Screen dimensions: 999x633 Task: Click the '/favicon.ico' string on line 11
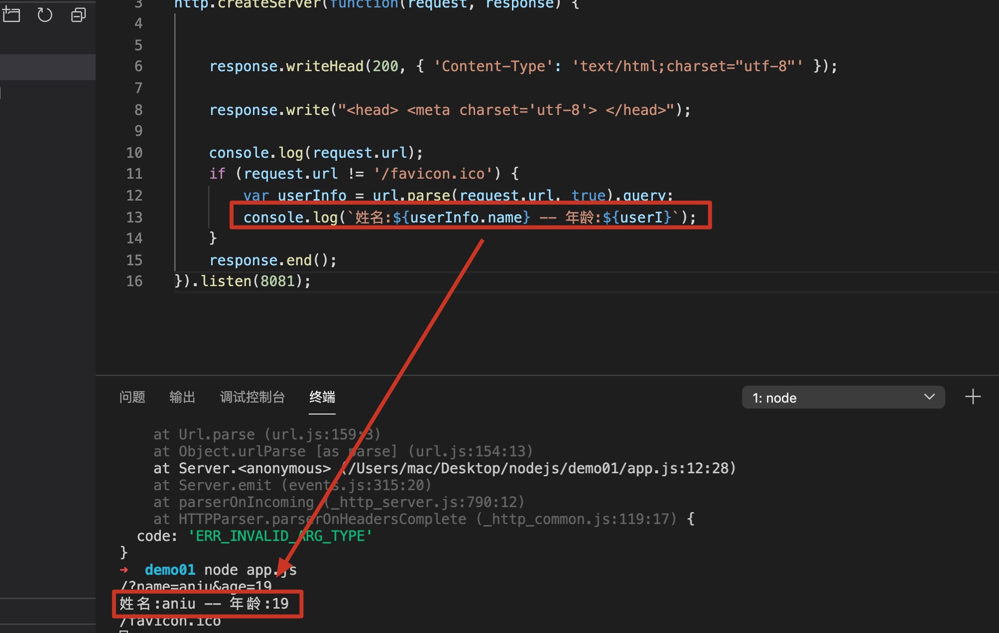[433, 174]
